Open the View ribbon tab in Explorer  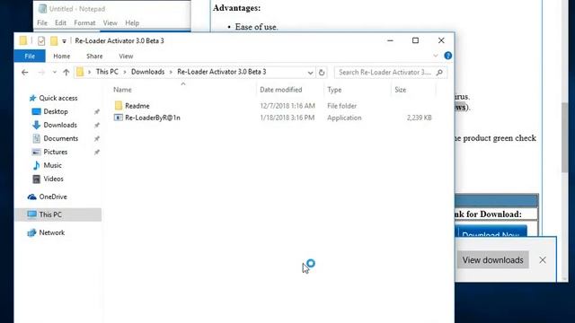click(126, 56)
